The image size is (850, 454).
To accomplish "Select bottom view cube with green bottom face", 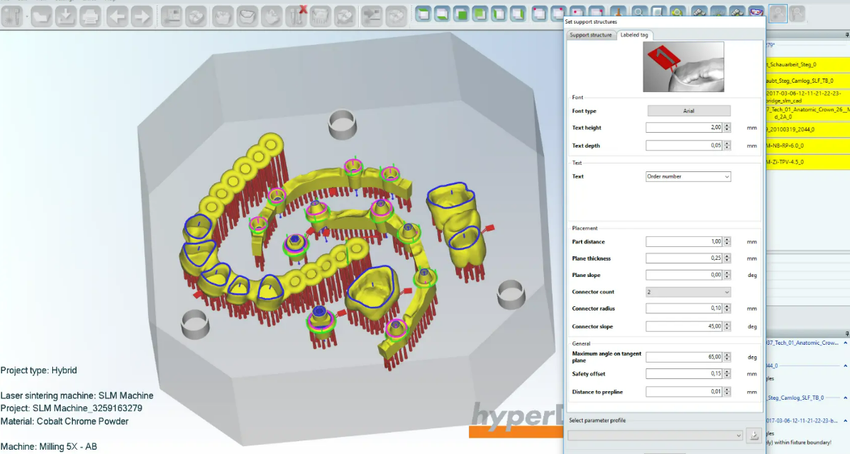I will tap(442, 14).
